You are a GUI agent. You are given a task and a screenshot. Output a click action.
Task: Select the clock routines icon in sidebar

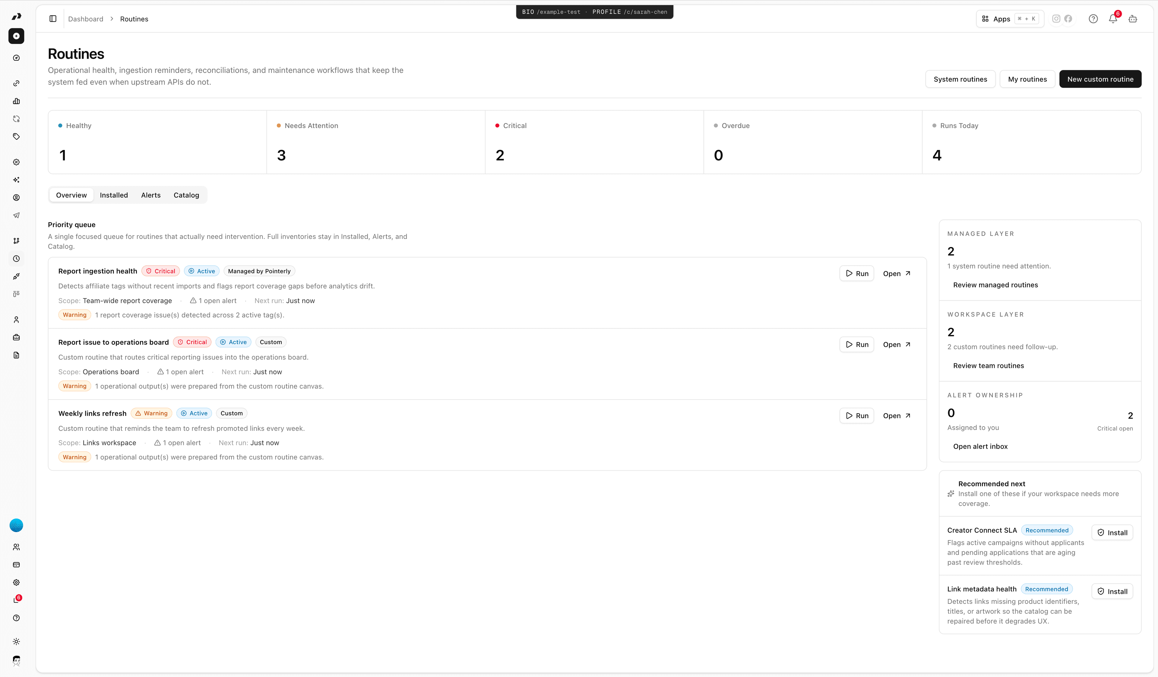16,259
